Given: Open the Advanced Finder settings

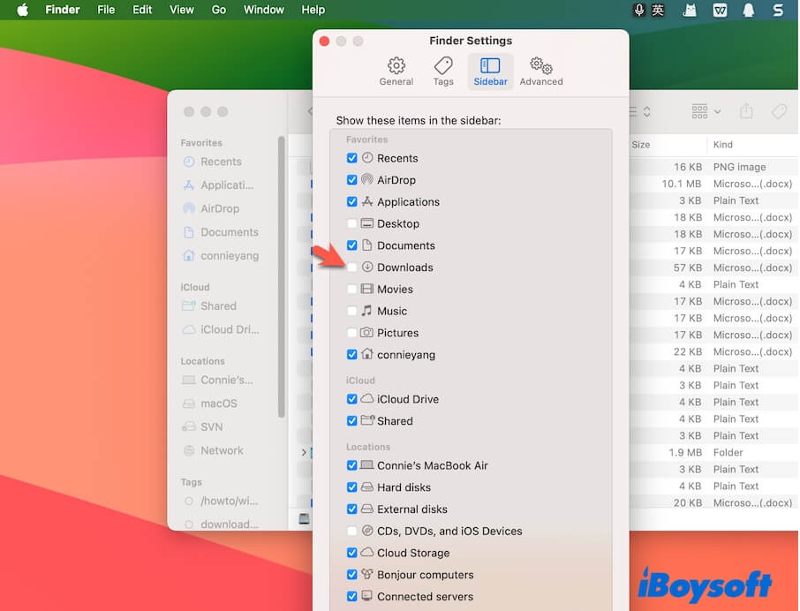Looking at the screenshot, I should coord(541,71).
